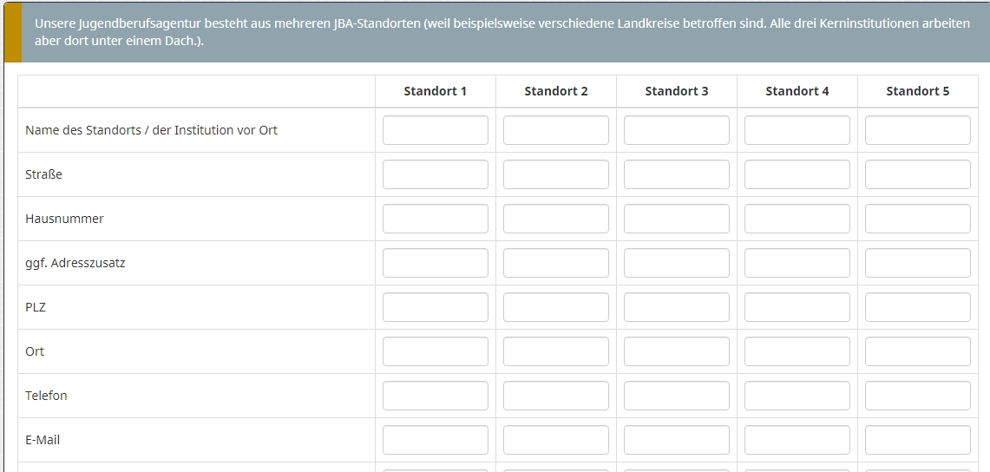Click the ggf. Adresszusatz row label

pos(75,263)
